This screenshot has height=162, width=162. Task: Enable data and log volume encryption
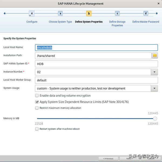[37, 95]
